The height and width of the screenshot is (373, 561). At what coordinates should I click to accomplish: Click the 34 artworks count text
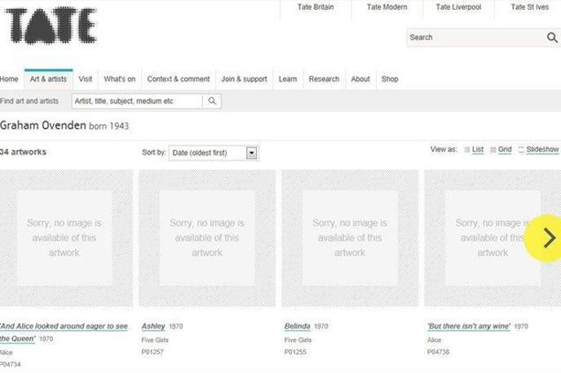24,151
